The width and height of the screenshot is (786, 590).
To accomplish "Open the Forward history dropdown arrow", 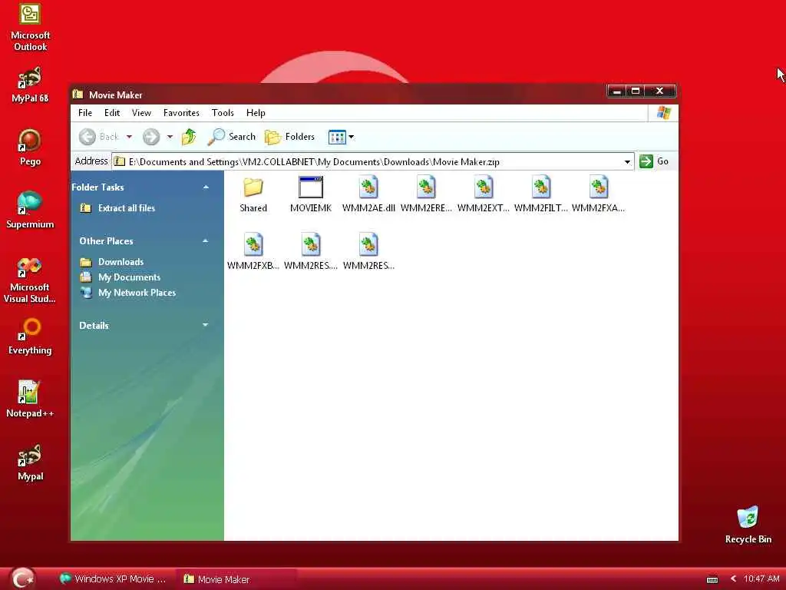I will pos(170,137).
